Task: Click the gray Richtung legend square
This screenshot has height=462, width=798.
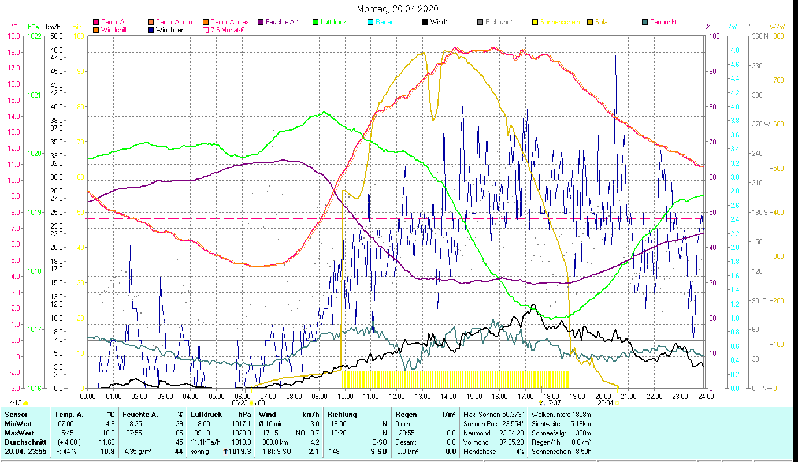Action: 480,22
